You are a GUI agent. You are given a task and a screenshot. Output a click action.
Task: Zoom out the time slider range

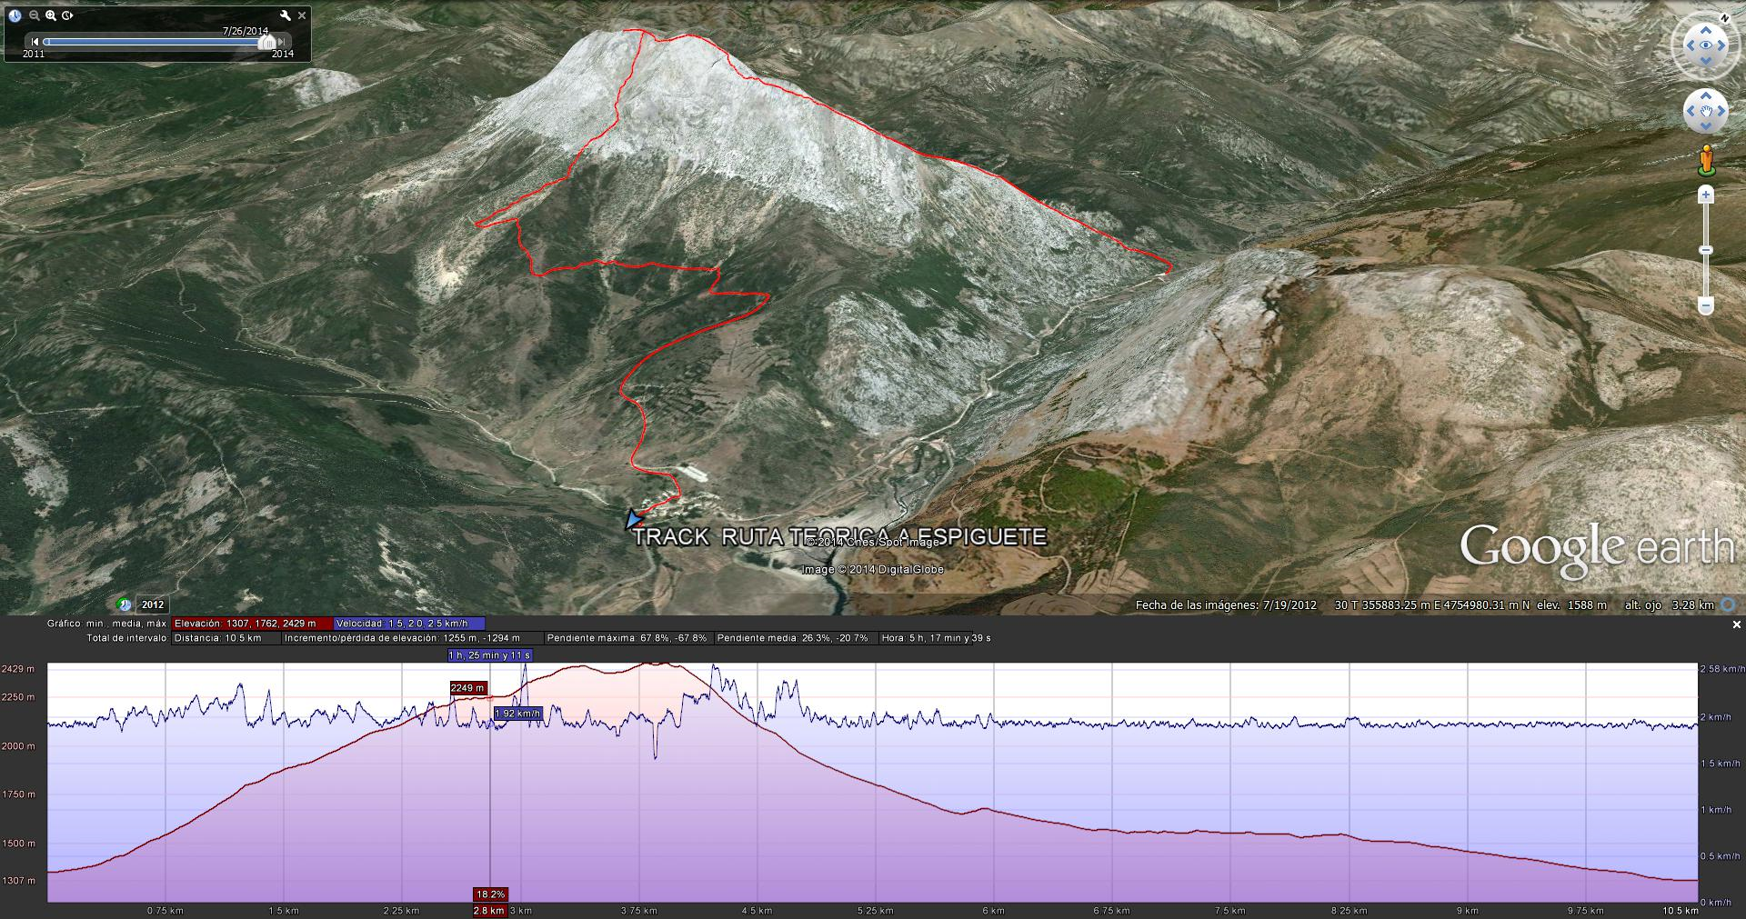35,15
